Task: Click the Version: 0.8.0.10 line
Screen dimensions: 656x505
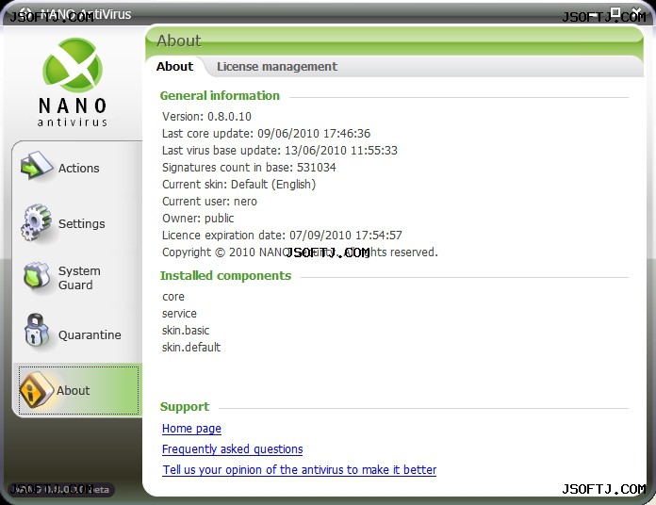Action: (x=206, y=116)
